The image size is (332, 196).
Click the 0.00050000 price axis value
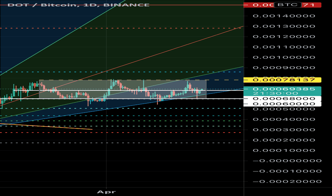(284, 109)
